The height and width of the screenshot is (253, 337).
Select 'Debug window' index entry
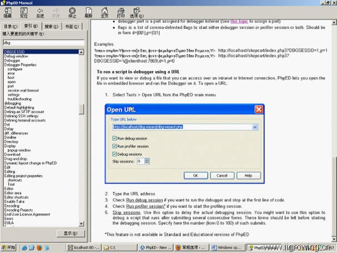point(16,56)
